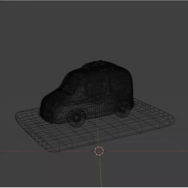188x188 pixels.
Task: Select the car's rear wheel
Action: point(123,108)
